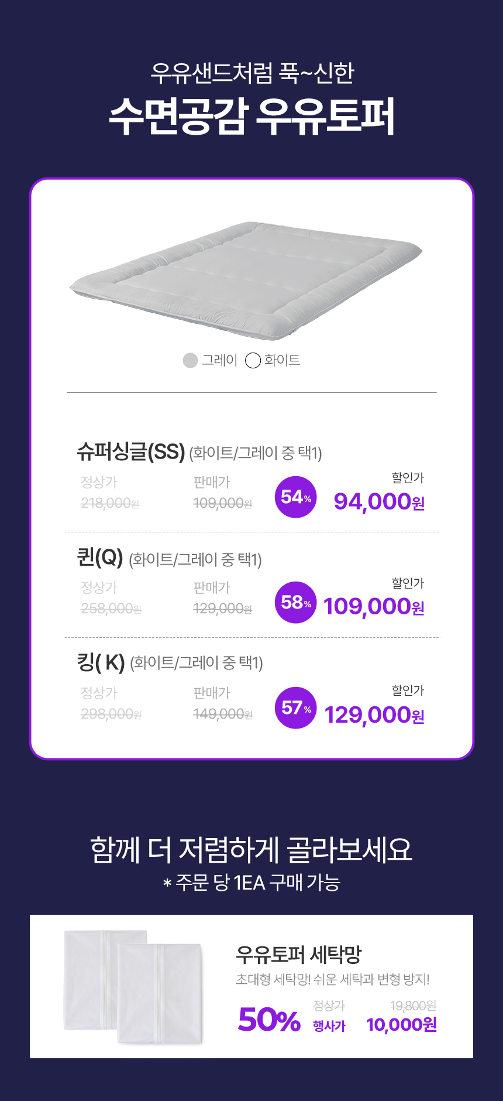This screenshot has height=1101, width=503.
Task: Select the white color swatch circle
Action: pos(253,360)
